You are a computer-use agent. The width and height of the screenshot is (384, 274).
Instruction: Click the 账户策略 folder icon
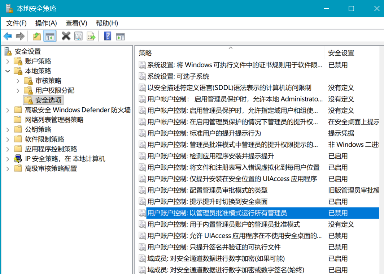pyautogui.click(x=18, y=61)
